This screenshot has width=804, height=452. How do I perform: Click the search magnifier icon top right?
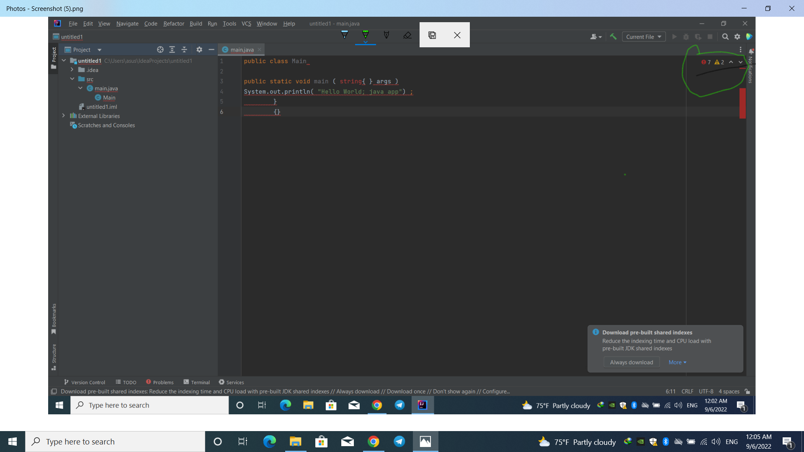click(x=725, y=36)
